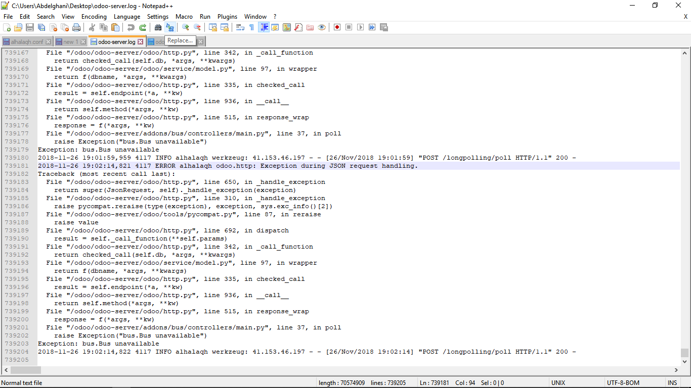
Task: Toggle insert mode via INS in the status bar
Action: pos(672,383)
